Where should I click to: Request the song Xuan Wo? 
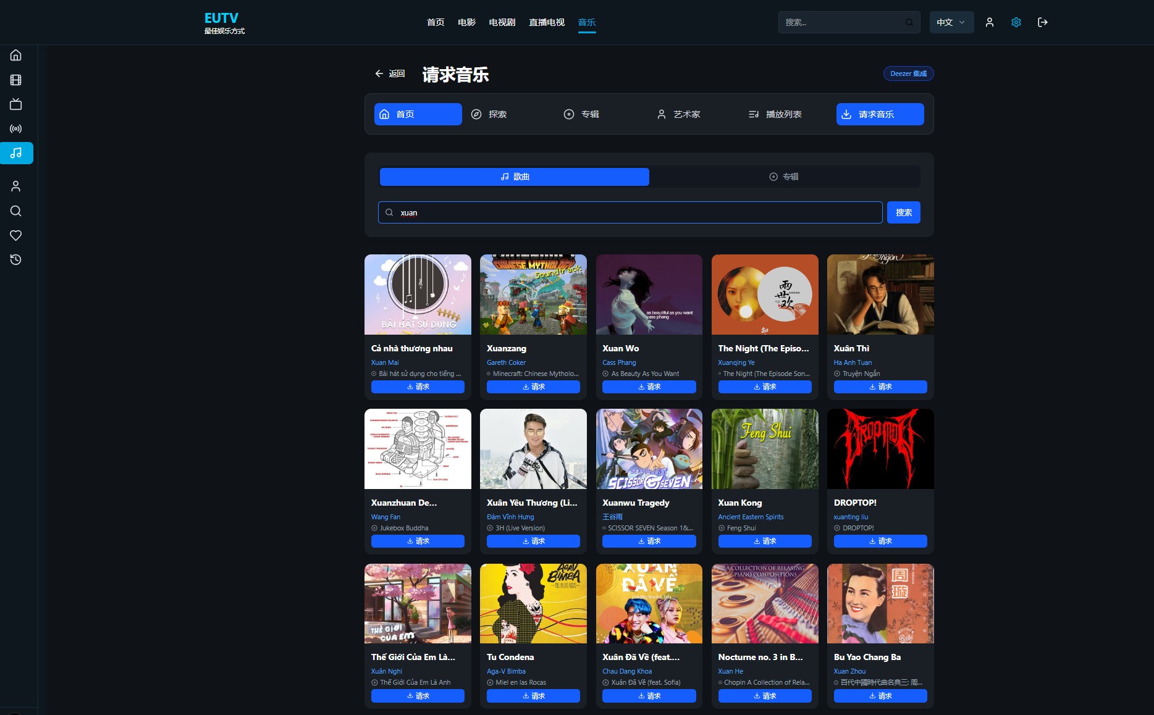pyautogui.click(x=649, y=387)
